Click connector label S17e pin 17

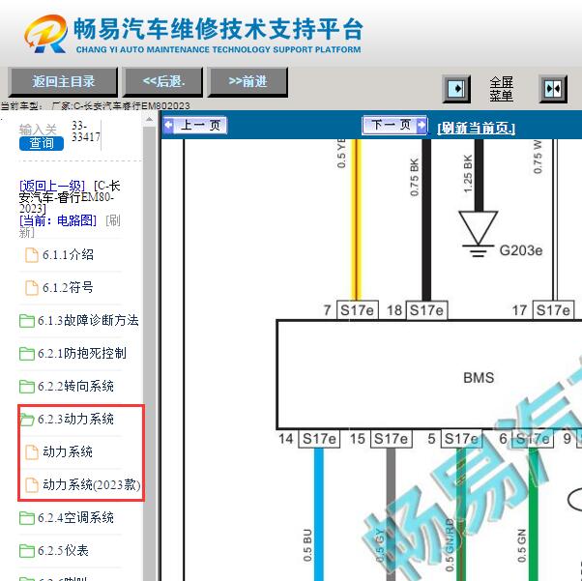click(x=553, y=310)
